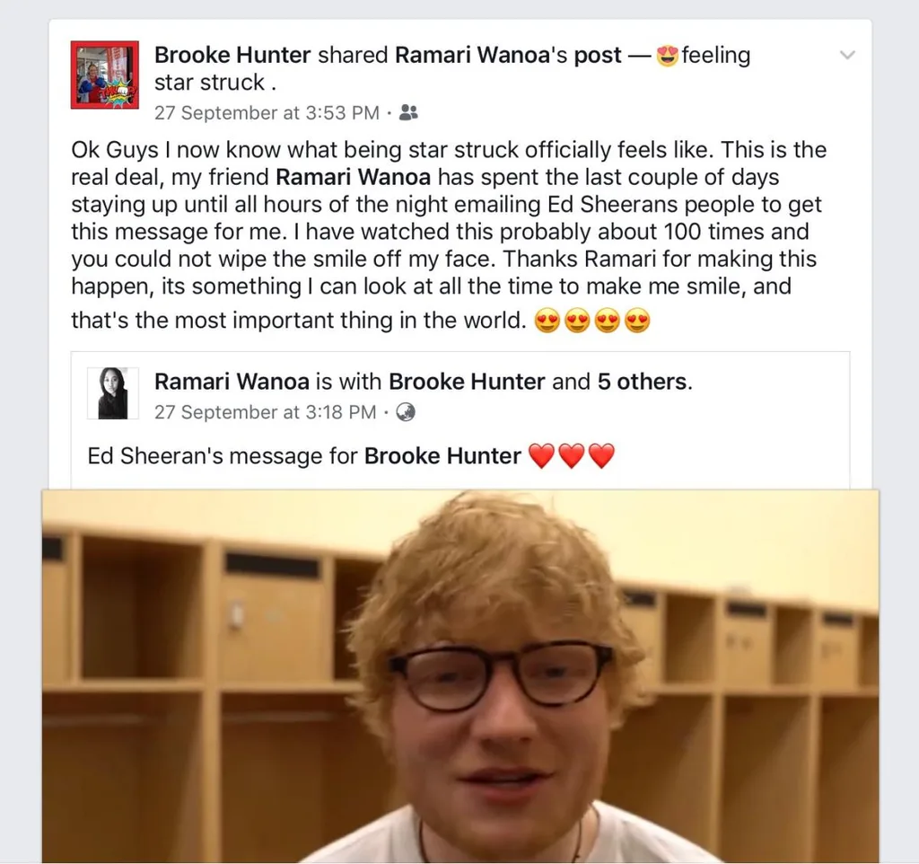Click the last red heart emoji in the caption
919x864 pixels.
point(601,455)
